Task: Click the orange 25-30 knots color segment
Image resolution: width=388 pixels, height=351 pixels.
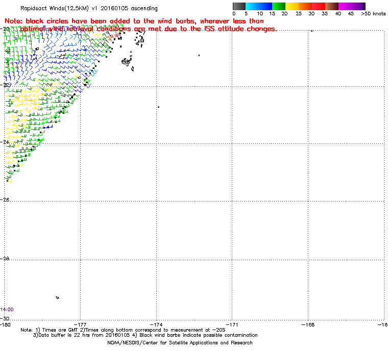Action: pyautogui.click(x=305, y=6)
